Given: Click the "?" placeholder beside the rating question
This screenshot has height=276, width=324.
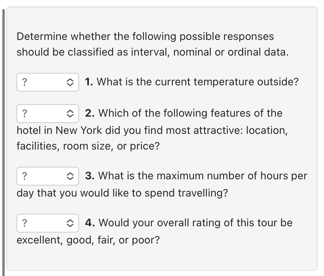Looking at the screenshot, I should (25, 223).
